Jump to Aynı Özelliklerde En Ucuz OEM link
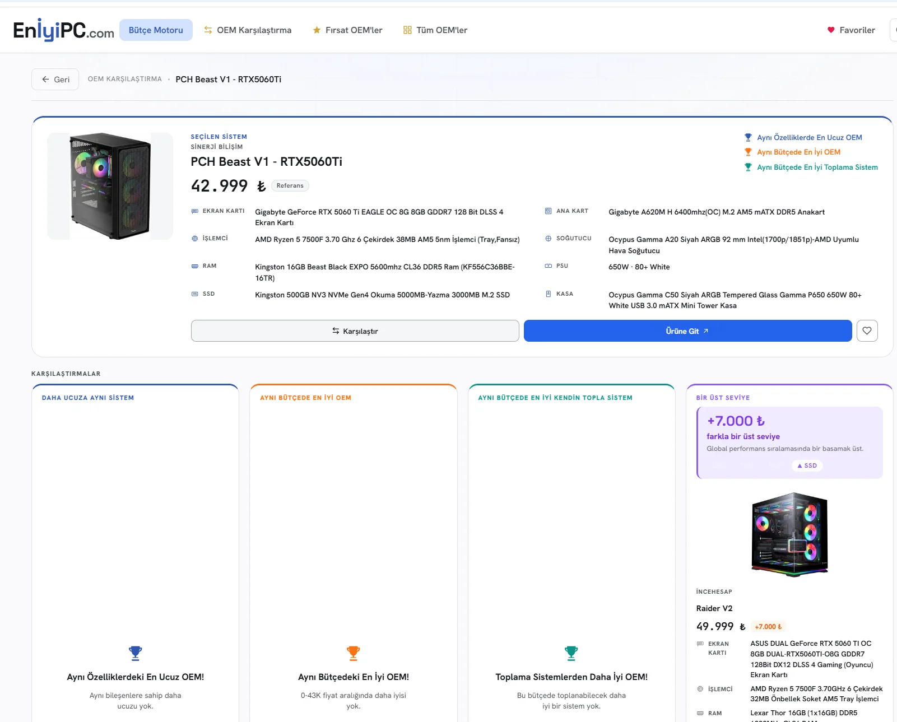Viewport: 897px width, 722px height. tap(803, 138)
